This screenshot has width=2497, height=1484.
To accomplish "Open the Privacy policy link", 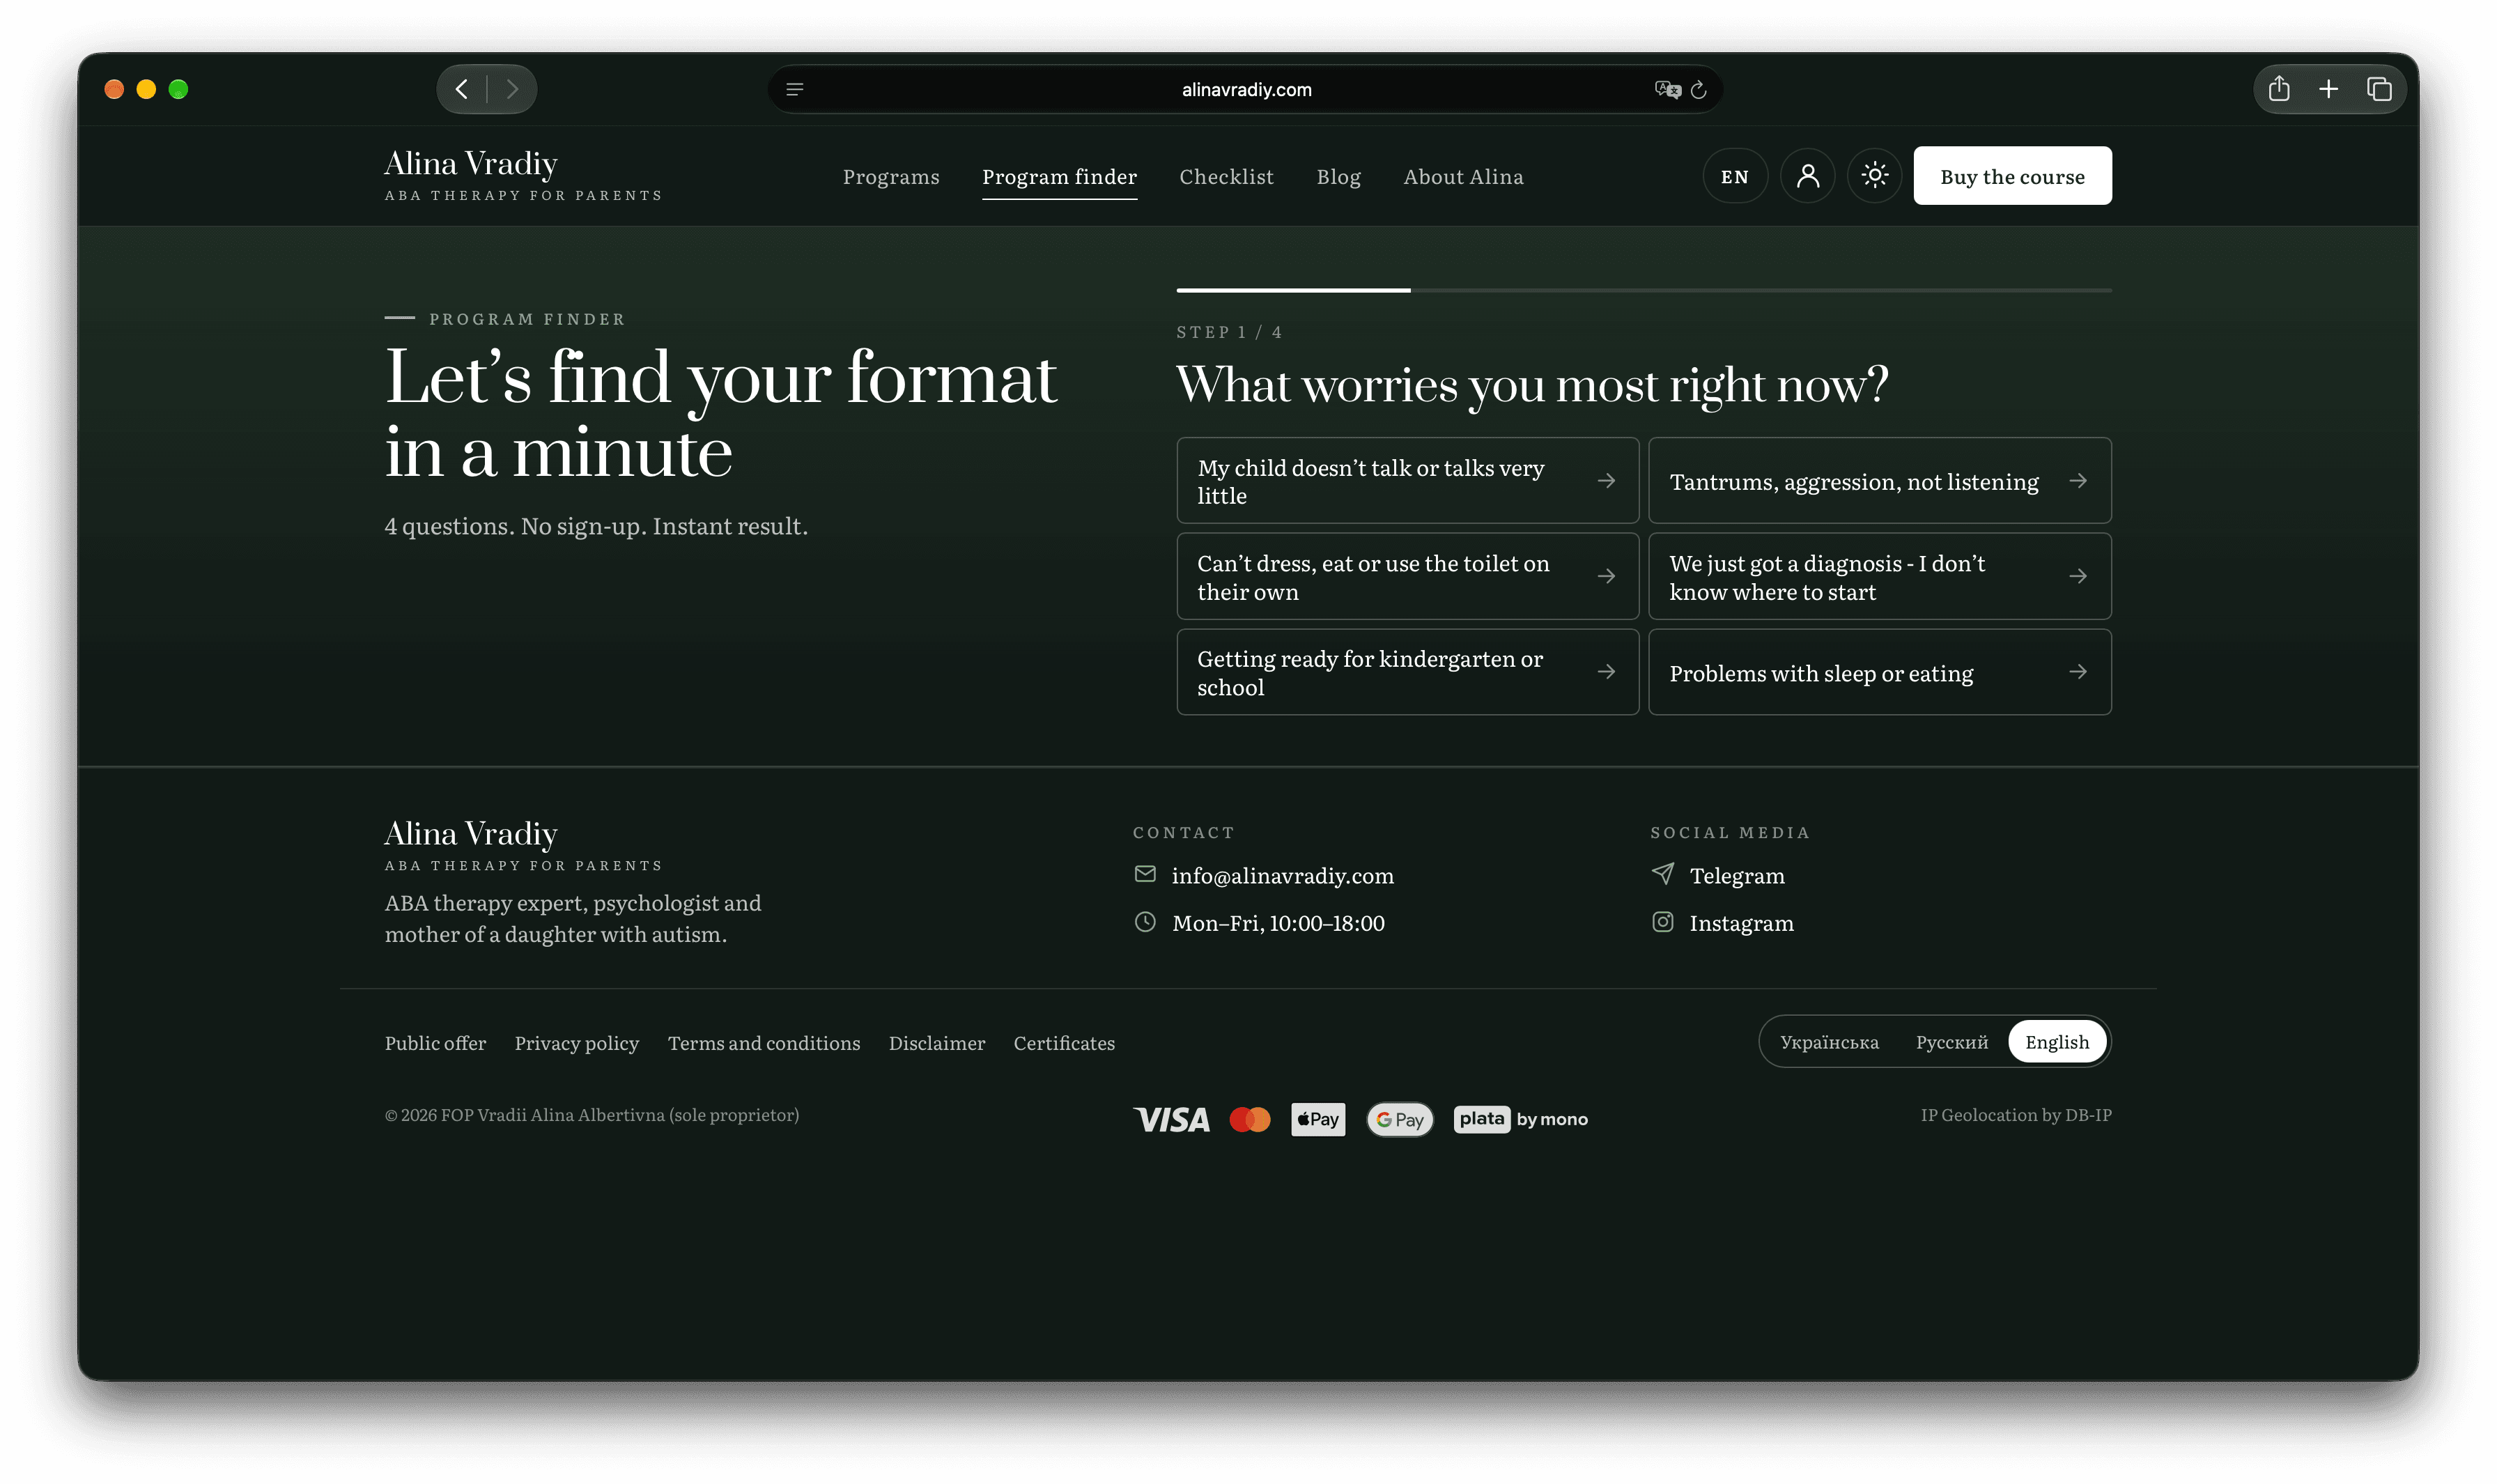I will pos(576,1043).
